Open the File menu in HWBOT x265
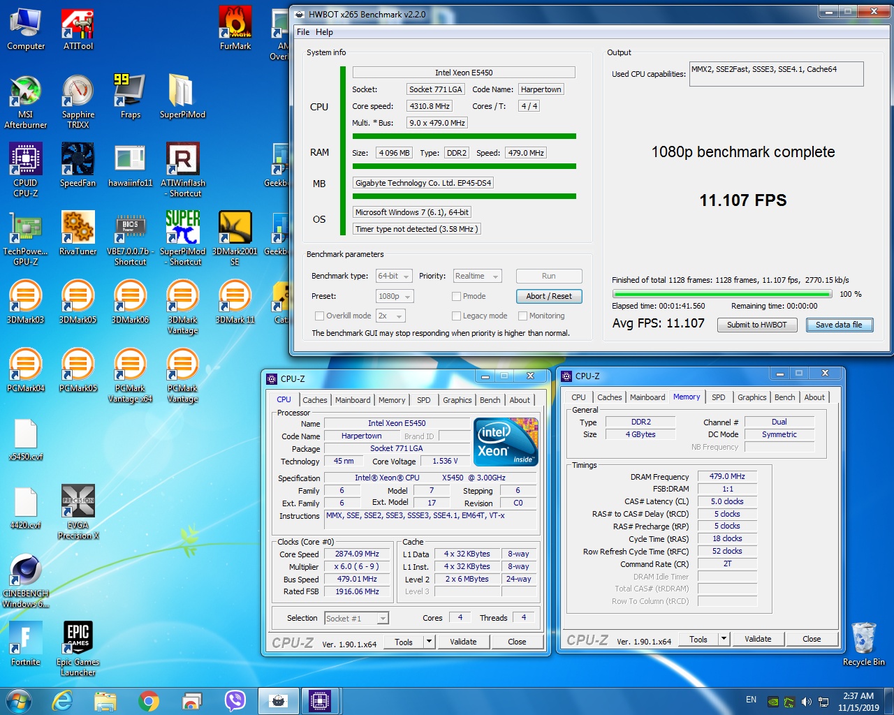Screen dimensions: 894x715 click(x=303, y=32)
